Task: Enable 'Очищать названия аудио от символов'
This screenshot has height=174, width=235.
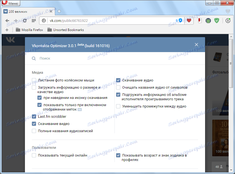Action: (118, 87)
